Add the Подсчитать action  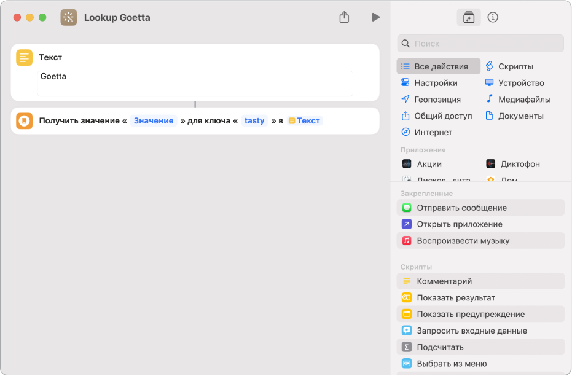(x=480, y=347)
